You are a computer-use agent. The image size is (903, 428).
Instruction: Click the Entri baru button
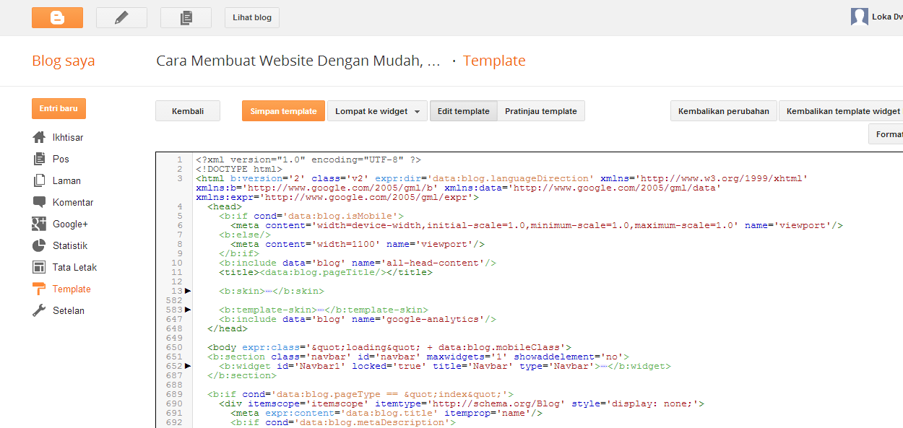coord(59,108)
